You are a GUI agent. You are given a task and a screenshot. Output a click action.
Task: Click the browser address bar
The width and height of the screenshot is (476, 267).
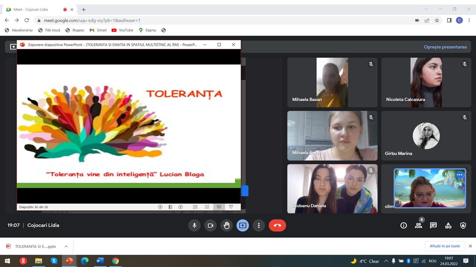pyautogui.click(x=223, y=20)
